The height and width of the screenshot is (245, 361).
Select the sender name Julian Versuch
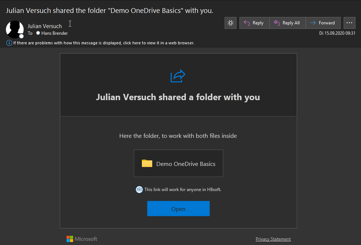45,26
